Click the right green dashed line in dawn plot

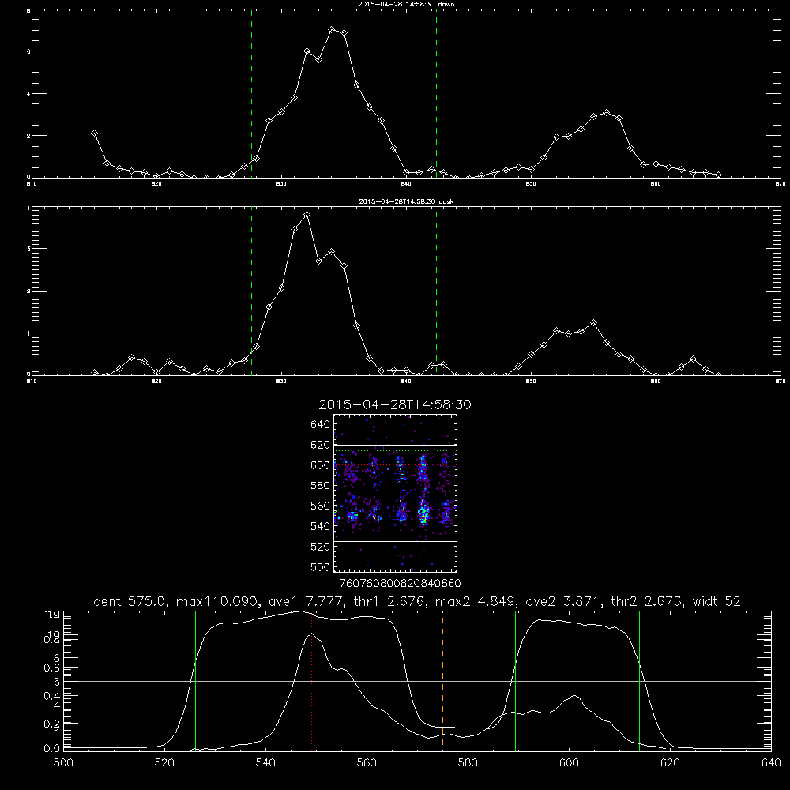point(436,96)
